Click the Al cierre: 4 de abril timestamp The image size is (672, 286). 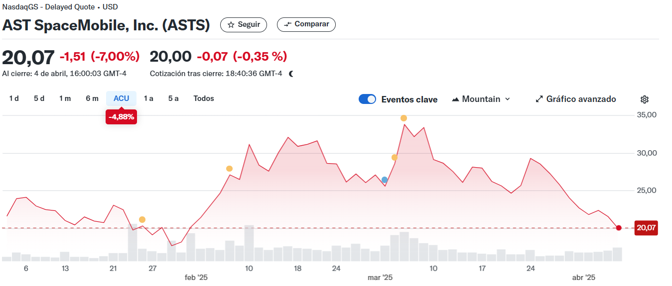tap(64, 74)
